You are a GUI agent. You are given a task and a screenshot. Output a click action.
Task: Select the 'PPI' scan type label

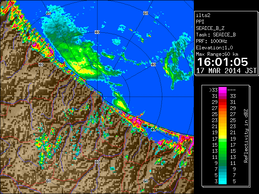pos(200,22)
